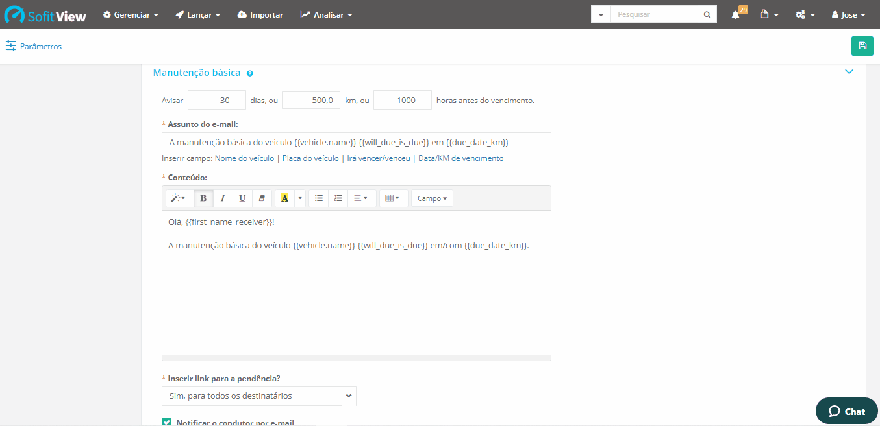Open the insert table dropdown
The image size is (880, 426).
(392, 198)
